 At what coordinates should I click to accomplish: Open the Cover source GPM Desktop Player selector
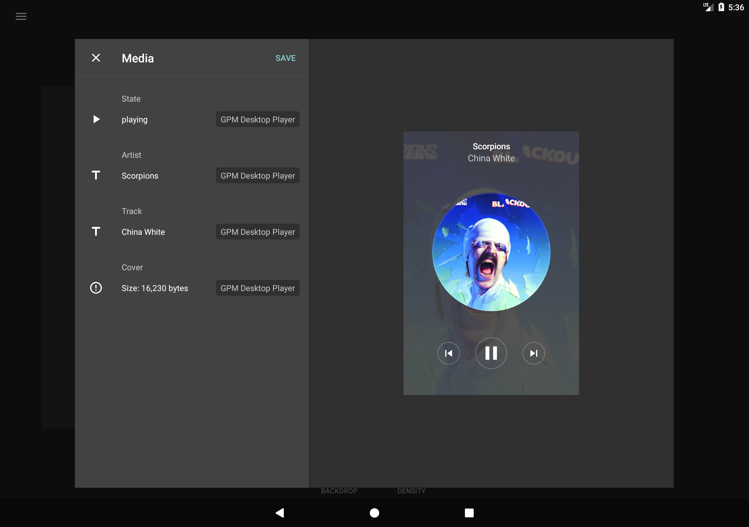click(x=258, y=288)
